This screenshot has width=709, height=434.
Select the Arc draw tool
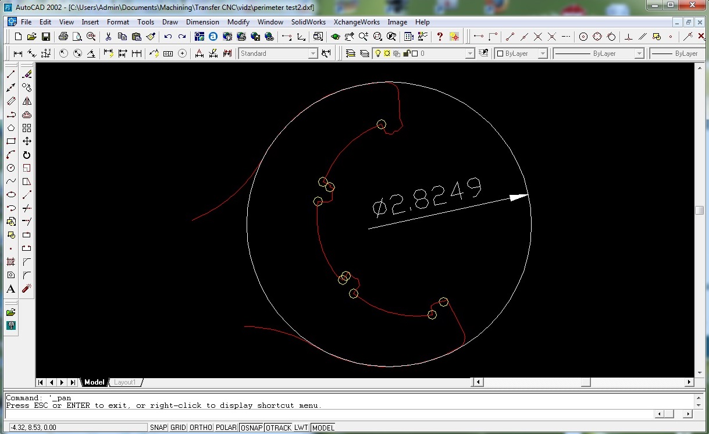click(x=11, y=155)
